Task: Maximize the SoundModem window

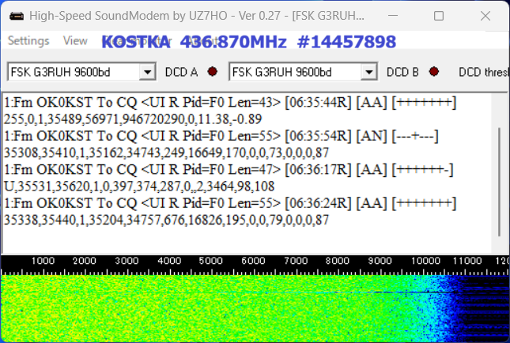Action: click(x=439, y=16)
